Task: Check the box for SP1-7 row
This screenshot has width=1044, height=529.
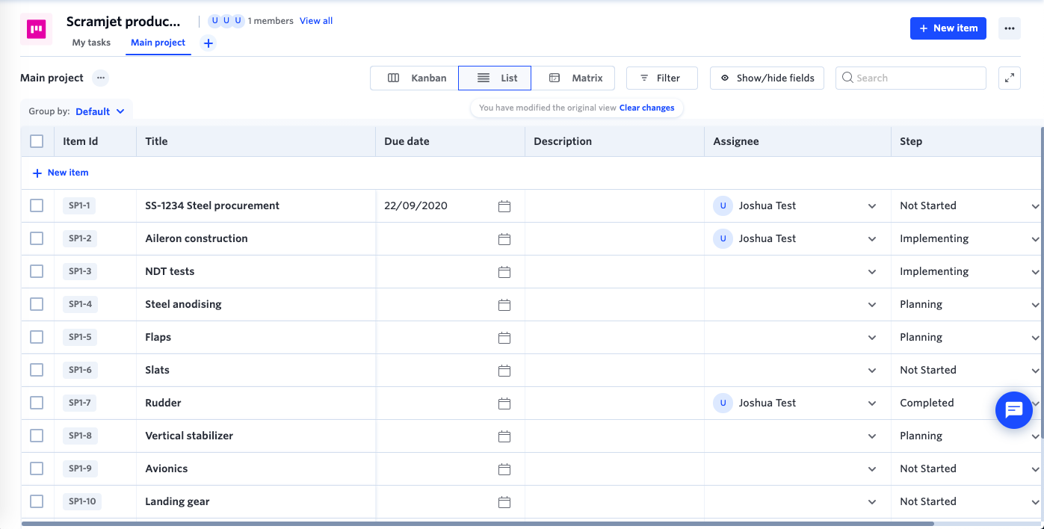Action: tap(37, 403)
